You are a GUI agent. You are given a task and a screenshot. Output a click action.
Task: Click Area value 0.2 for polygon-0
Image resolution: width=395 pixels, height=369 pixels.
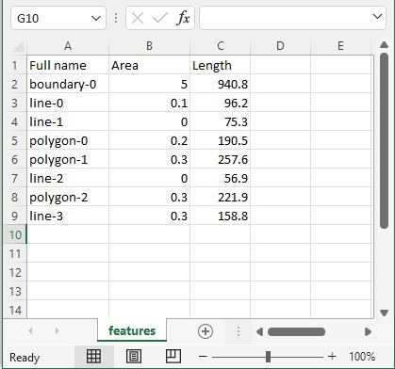tap(149, 140)
